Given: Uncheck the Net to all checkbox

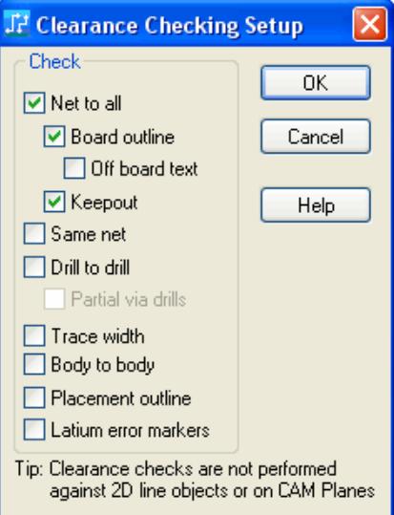Looking at the screenshot, I should (34, 103).
